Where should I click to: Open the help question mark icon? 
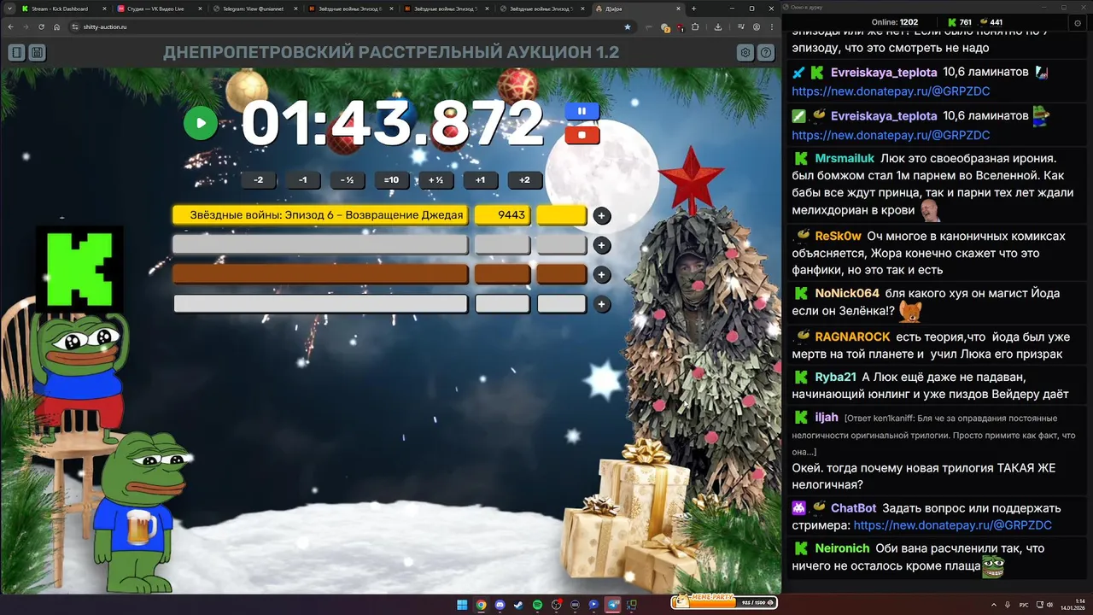pyautogui.click(x=766, y=53)
